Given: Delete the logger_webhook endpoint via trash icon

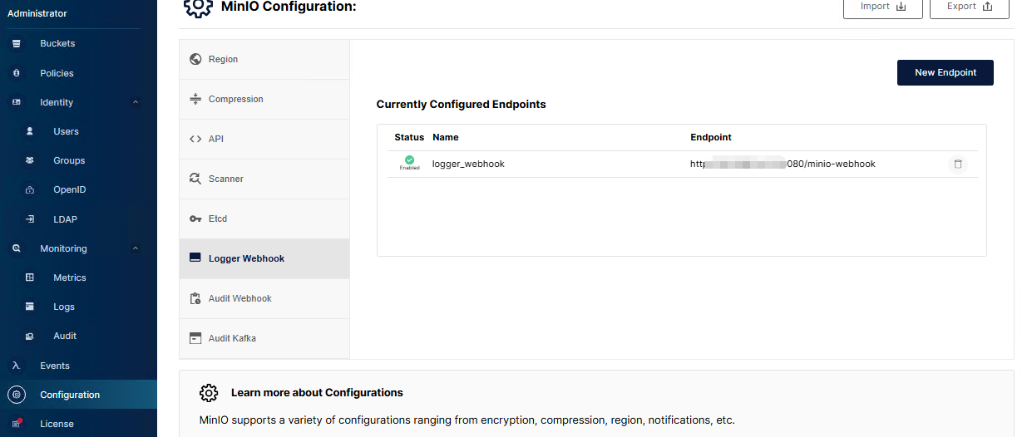Looking at the screenshot, I should 958,164.
